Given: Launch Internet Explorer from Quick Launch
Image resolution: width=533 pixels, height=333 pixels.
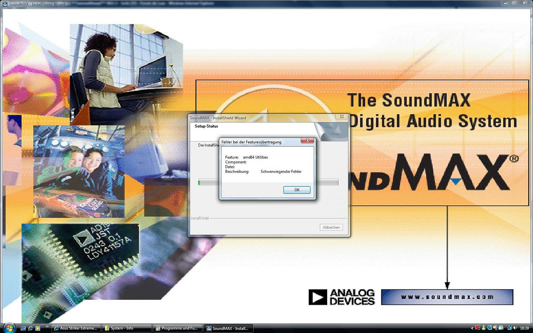Looking at the screenshot, I should pyautogui.click(x=30, y=328).
